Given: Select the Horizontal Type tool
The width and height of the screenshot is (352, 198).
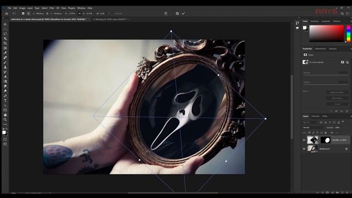Looking at the screenshot, I should tap(5, 101).
